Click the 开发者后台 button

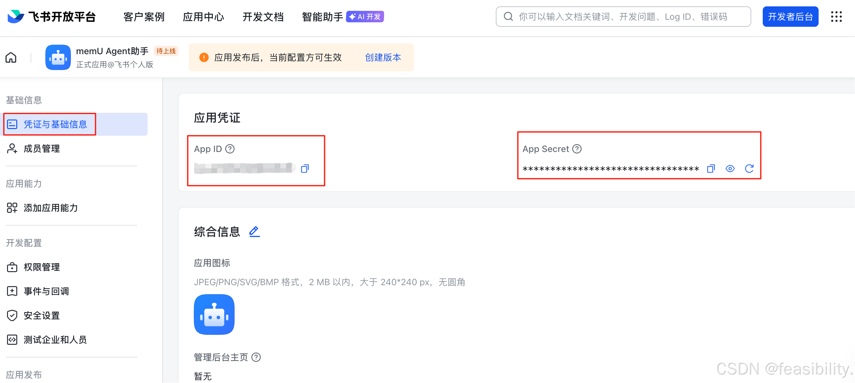790,17
